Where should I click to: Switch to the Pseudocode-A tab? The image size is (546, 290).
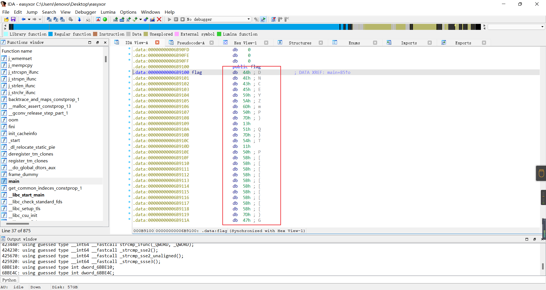click(x=191, y=43)
